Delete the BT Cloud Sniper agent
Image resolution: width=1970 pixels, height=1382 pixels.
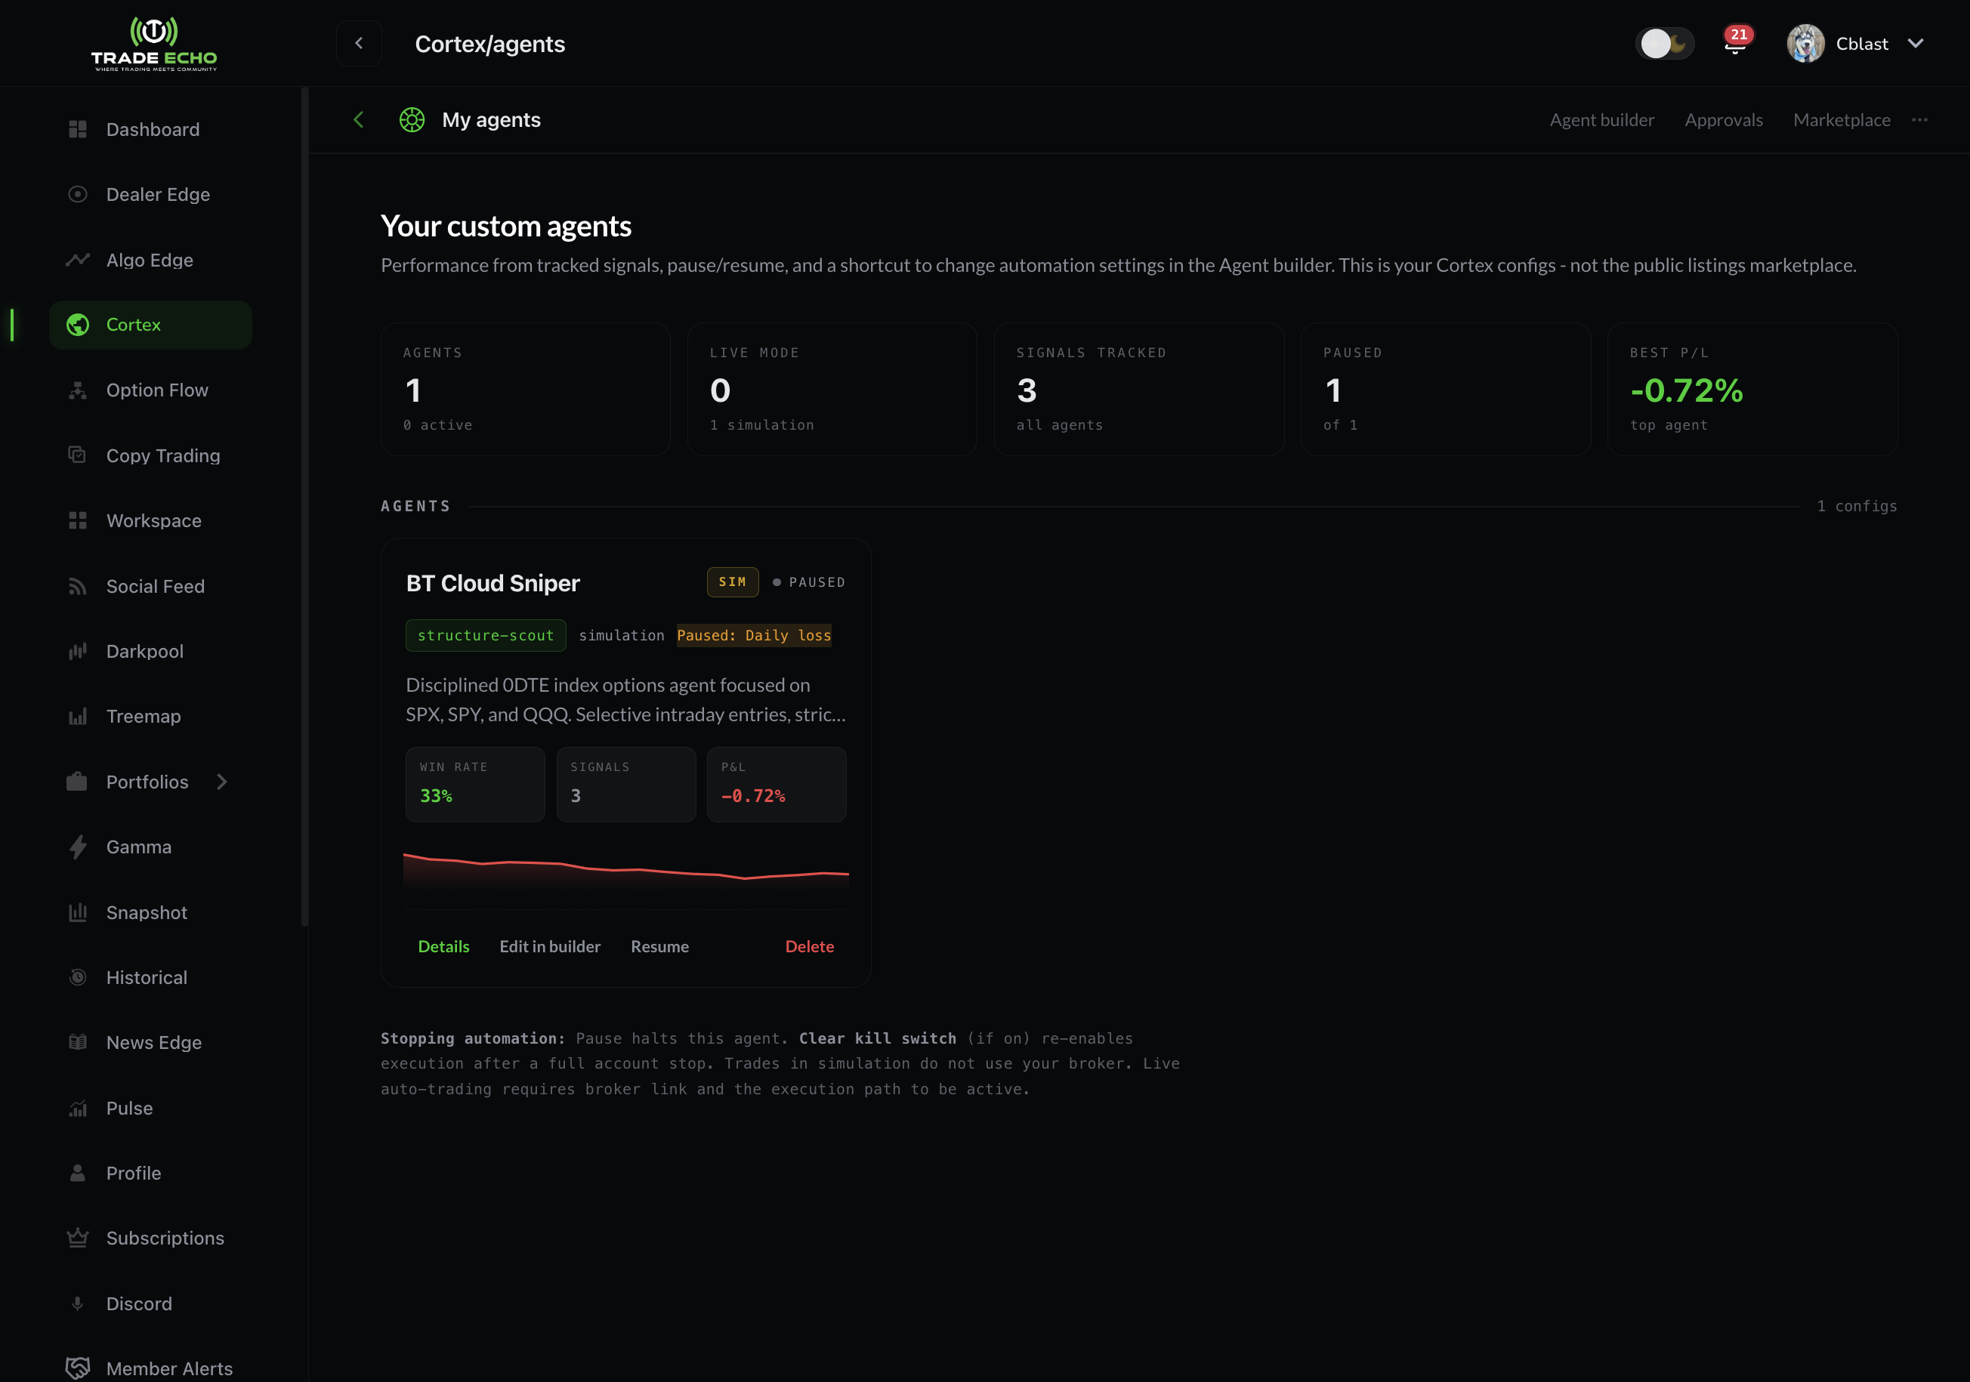point(809,946)
